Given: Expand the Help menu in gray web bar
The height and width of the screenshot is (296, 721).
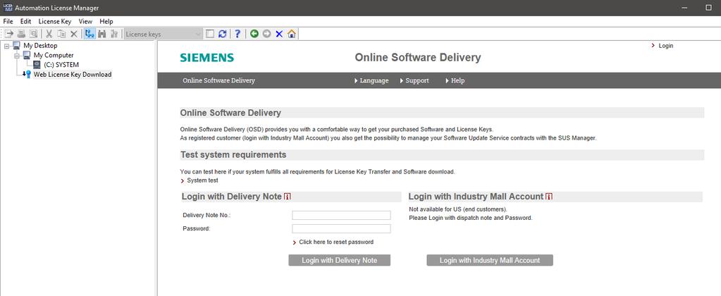Looking at the screenshot, I should (455, 80).
